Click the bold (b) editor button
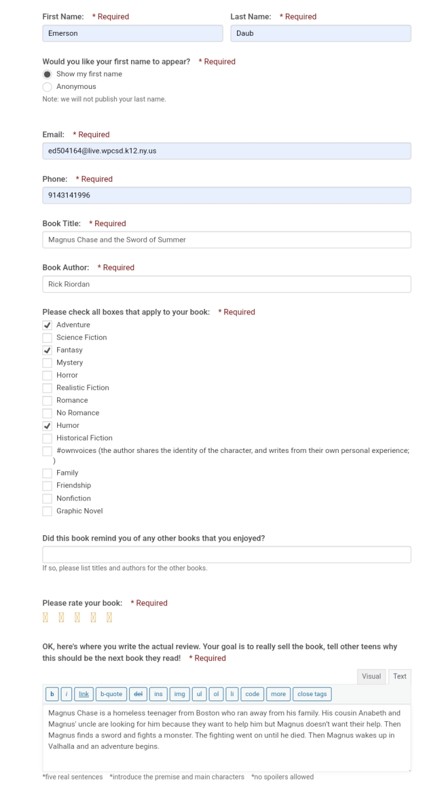 tap(52, 694)
